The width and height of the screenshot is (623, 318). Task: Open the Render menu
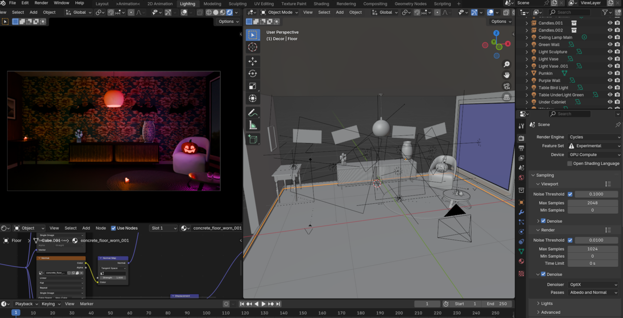coord(41,3)
